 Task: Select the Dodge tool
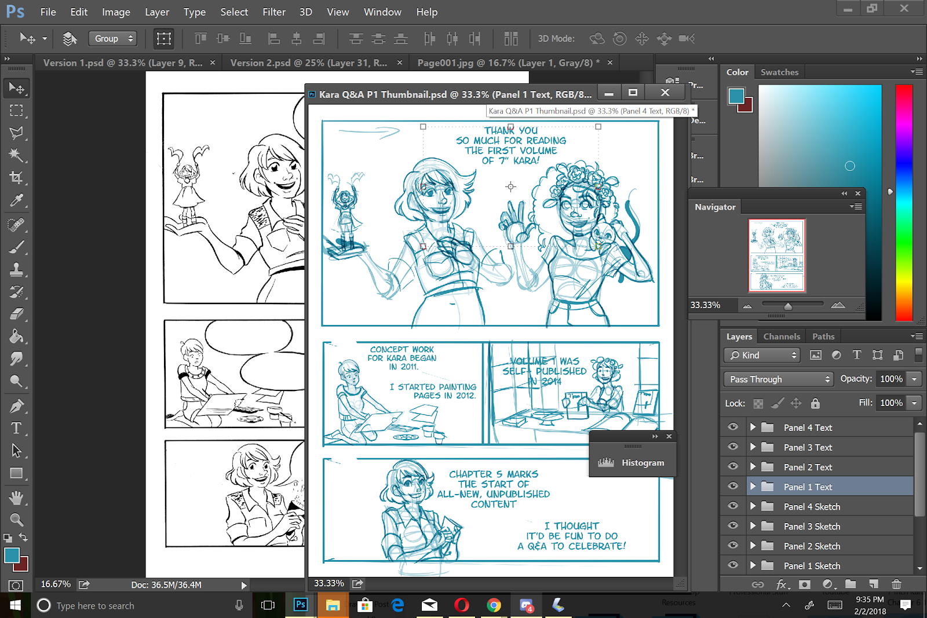tap(16, 381)
